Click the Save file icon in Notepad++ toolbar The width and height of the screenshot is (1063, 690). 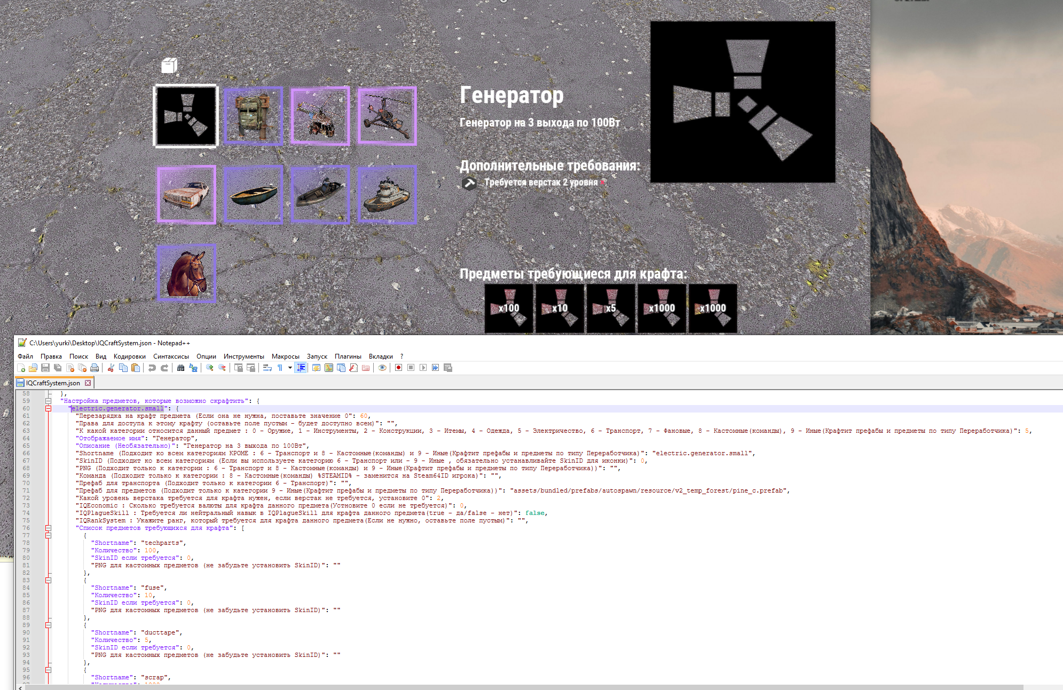click(x=45, y=368)
